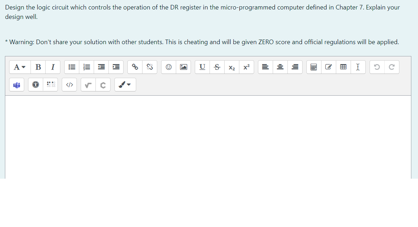Toggle strikethrough formatting

pos(217,67)
